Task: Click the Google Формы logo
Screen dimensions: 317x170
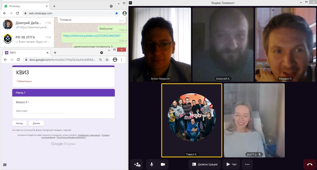Action: 63,144
